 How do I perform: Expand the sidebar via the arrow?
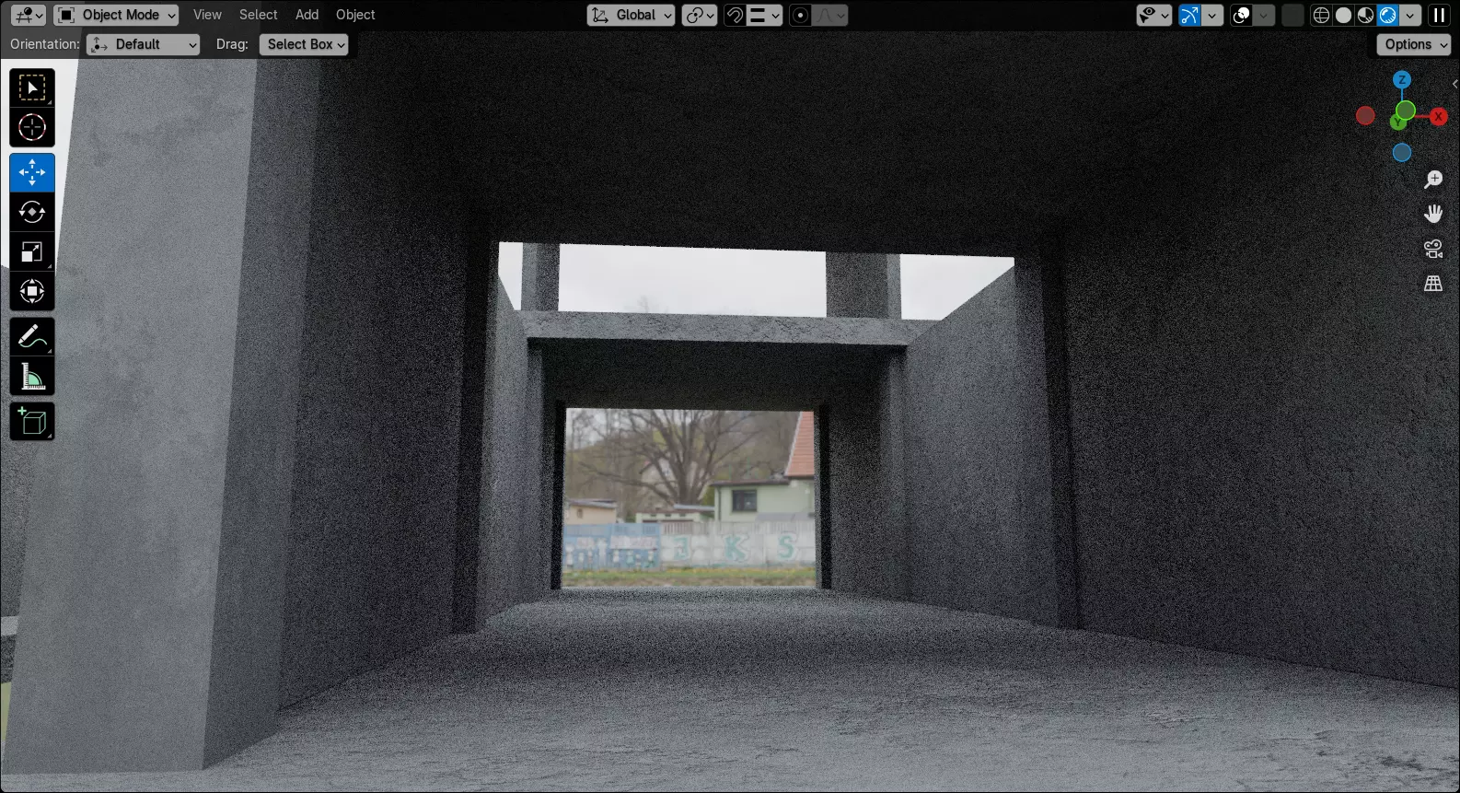1454,84
